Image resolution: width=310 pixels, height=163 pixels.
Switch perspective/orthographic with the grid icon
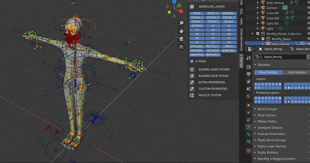pyautogui.click(x=181, y=47)
